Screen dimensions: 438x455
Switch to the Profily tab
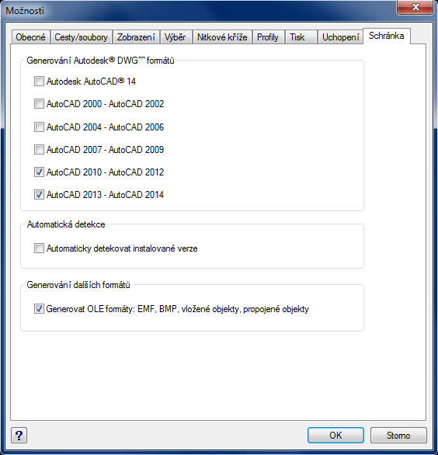point(268,37)
